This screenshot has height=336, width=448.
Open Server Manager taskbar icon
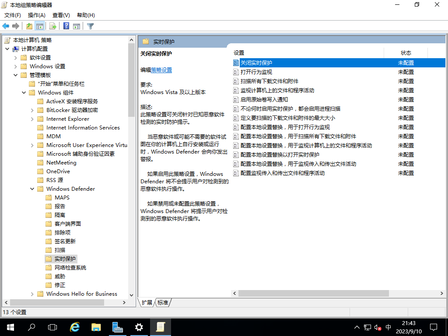117,327
